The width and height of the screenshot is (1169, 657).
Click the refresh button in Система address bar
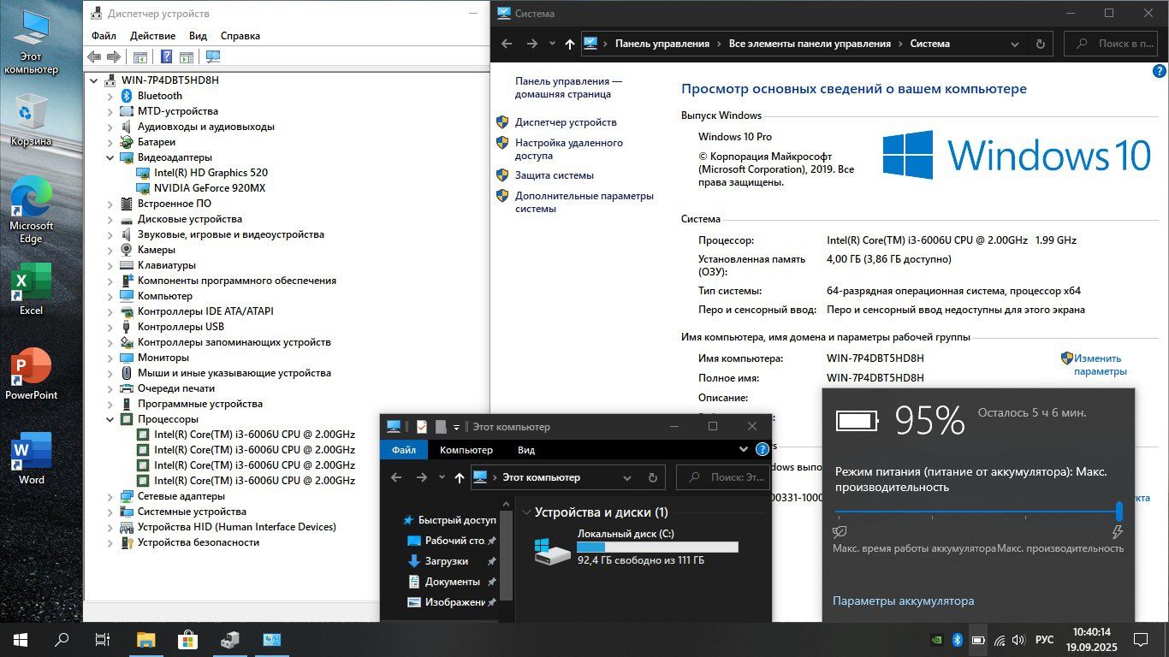point(1041,44)
